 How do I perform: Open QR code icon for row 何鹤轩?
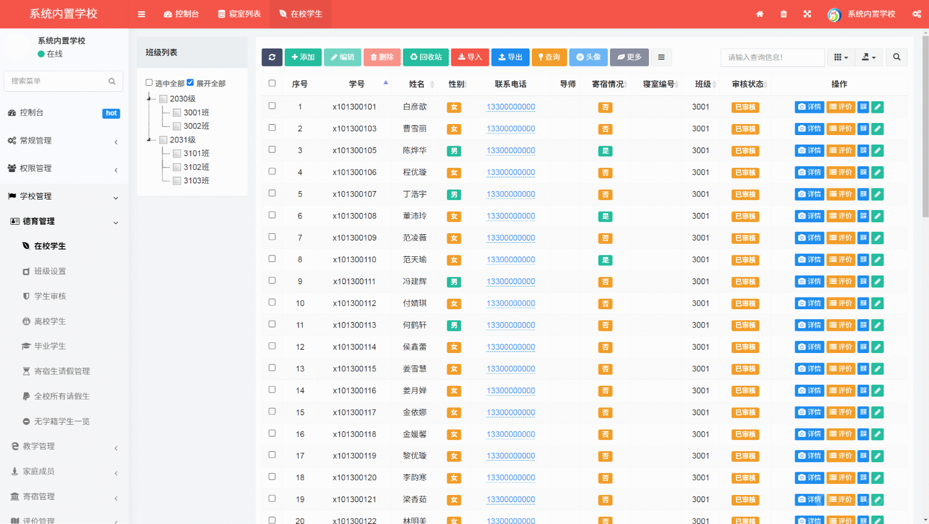click(863, 325)
